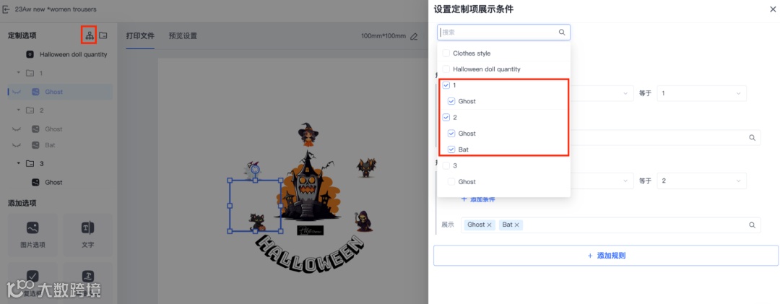Click the curved HALLOWEEN text on canvas
This screenshot has height=304, width=780.
click(309, 253)
